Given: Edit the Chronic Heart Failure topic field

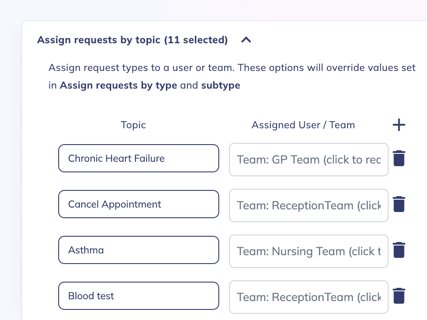Looking at the screenshot, I should (139, 158).
